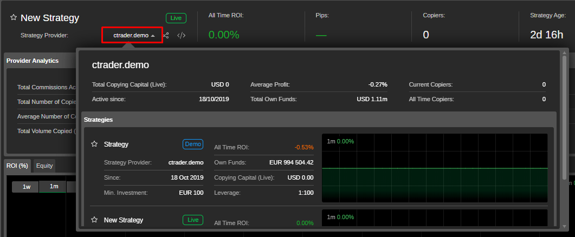Click the Average Number of Copiers label

pyautogui.click(x=47, y=116)
